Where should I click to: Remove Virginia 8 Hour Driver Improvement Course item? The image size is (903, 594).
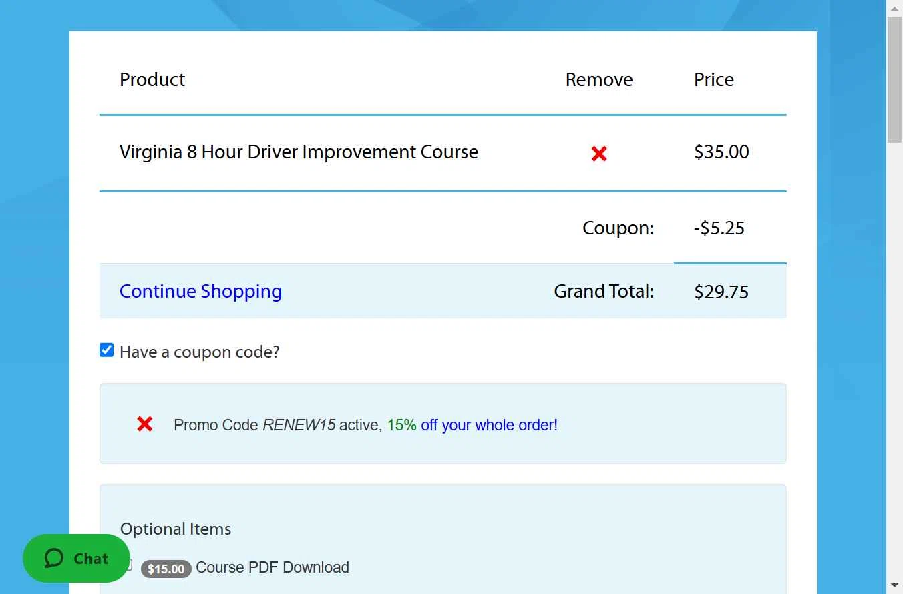coord(599,154)
